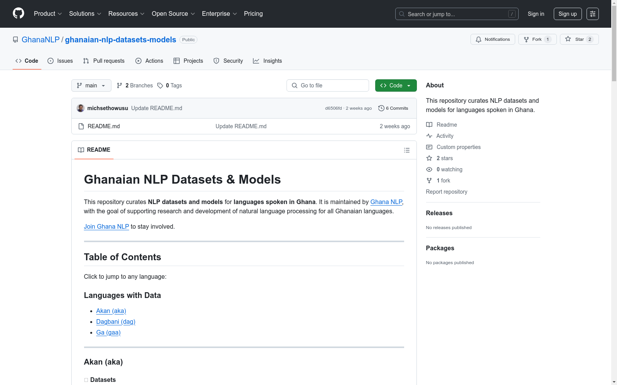Open the global navigation menu icon

[593, 14]
